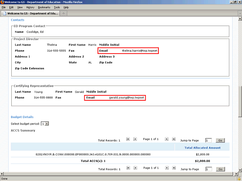Viewport: 242px width, 181px height.
Task: Click previous page arrow above ACCS table
Action: pos(135,139)
